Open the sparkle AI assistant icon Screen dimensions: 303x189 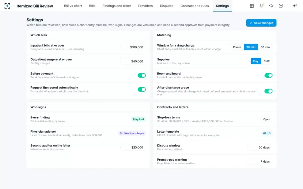tap(294, 6)
